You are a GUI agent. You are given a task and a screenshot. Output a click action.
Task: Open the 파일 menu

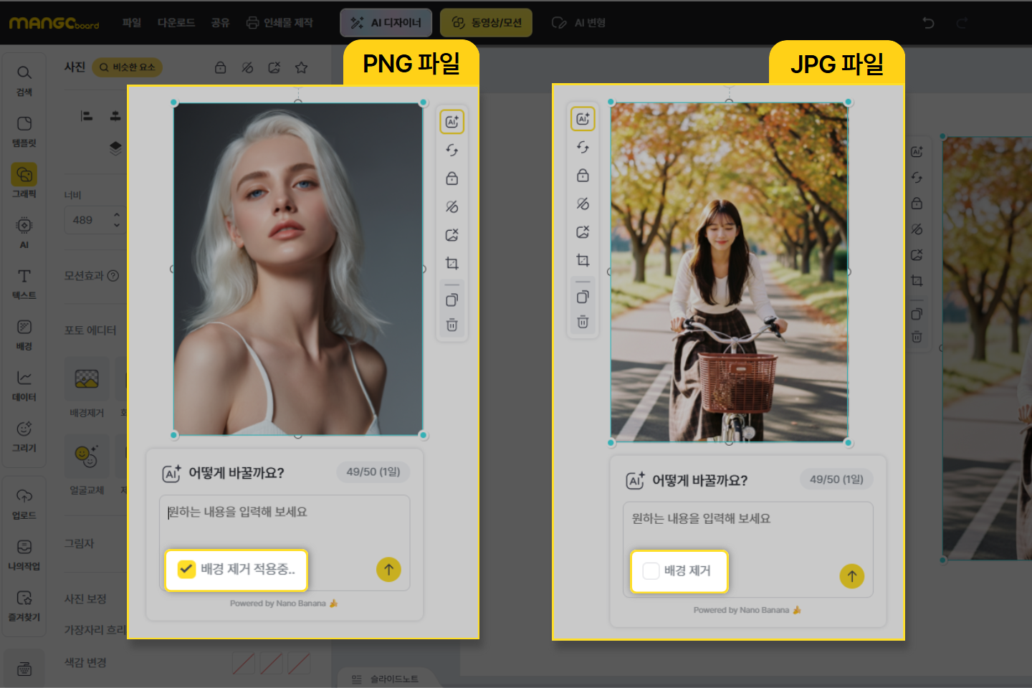pyautogui.click(x=132, y=23)
